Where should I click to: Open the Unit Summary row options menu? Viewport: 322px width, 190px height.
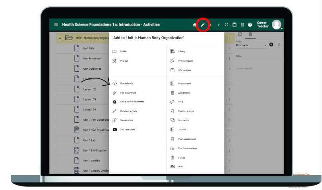coord(230,59)
